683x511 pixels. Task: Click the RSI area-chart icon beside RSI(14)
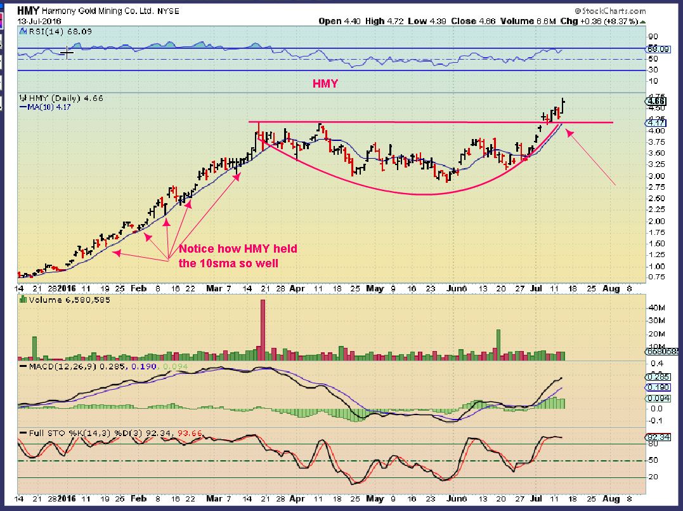click(x=23, y=31)
